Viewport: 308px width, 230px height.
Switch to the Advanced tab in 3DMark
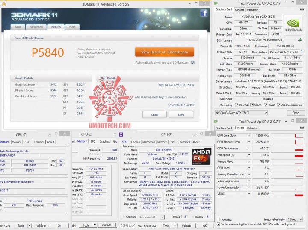[x=36, y=27]
